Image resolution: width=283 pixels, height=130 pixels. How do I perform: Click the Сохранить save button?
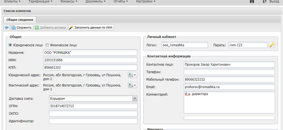22,28
